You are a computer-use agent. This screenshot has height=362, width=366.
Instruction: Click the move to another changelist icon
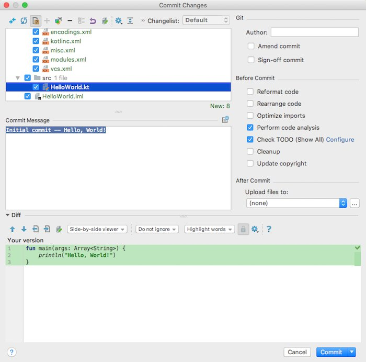(59, 21)
